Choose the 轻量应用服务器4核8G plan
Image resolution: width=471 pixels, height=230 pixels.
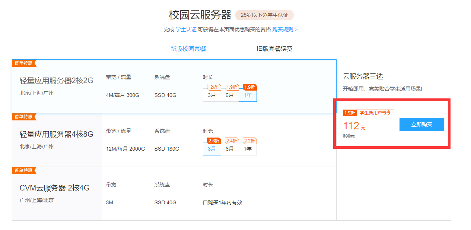click(174, 140)
